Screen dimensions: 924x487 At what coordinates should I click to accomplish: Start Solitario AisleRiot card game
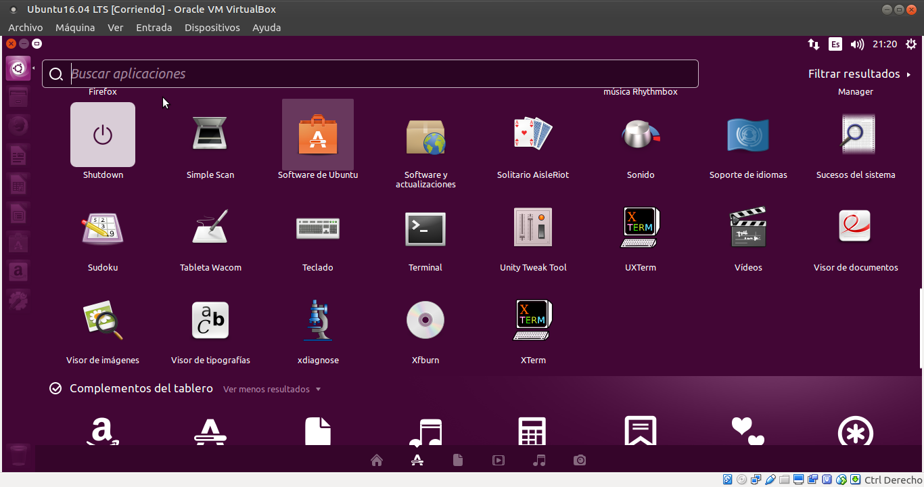[533, 135]
